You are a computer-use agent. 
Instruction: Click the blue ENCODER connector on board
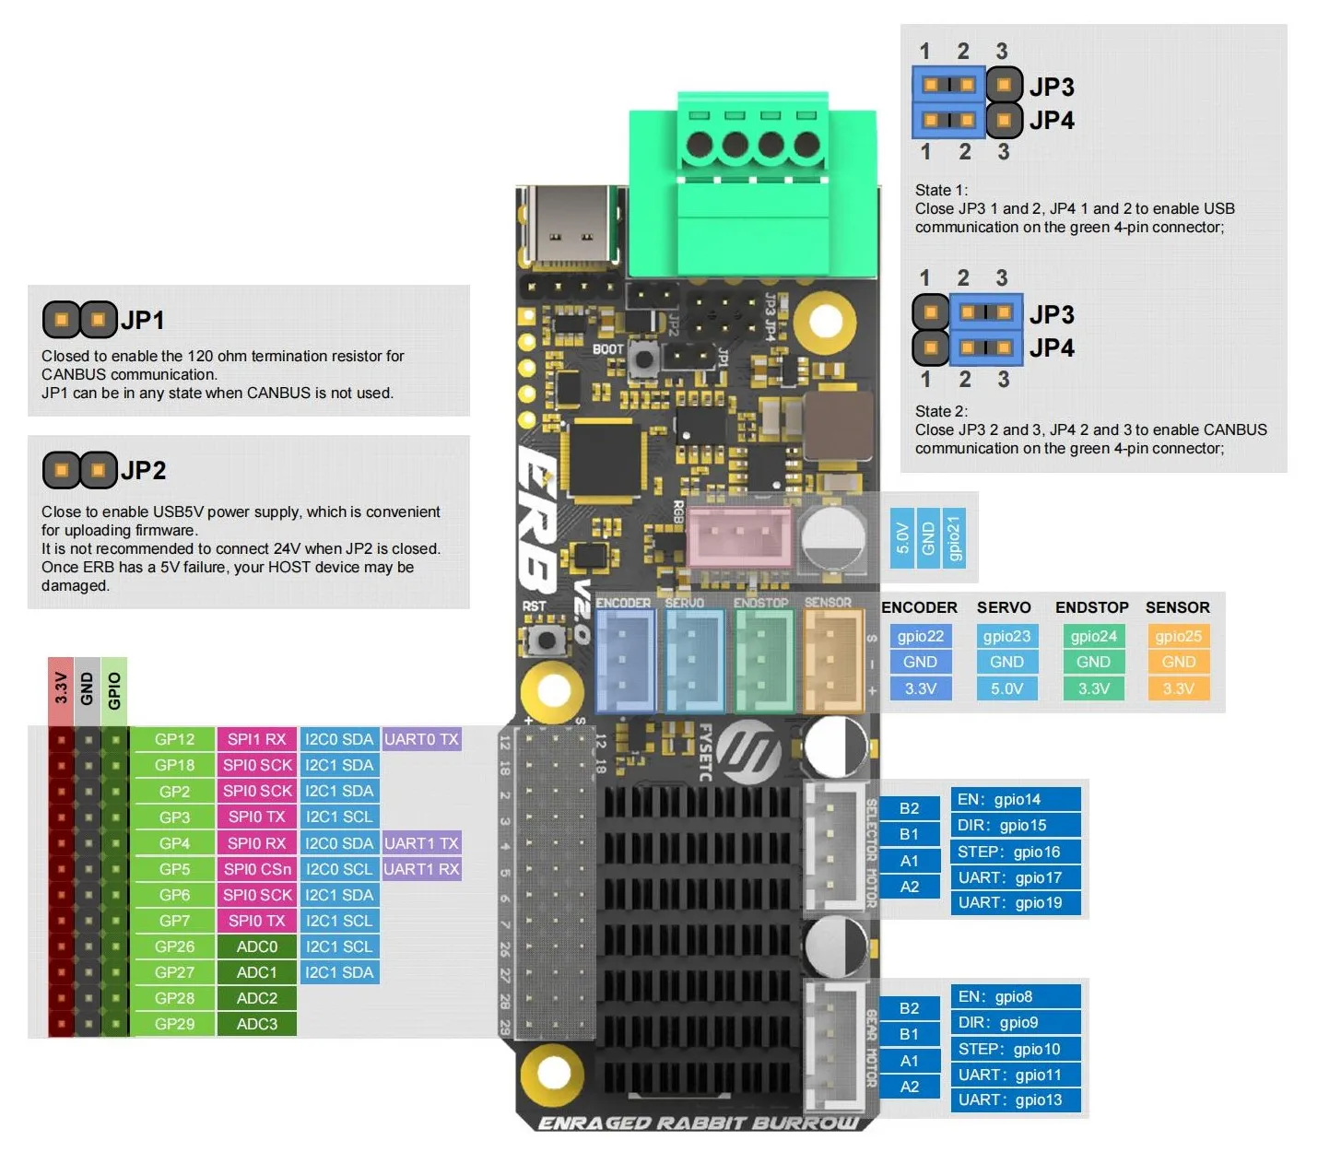[626, 662]
